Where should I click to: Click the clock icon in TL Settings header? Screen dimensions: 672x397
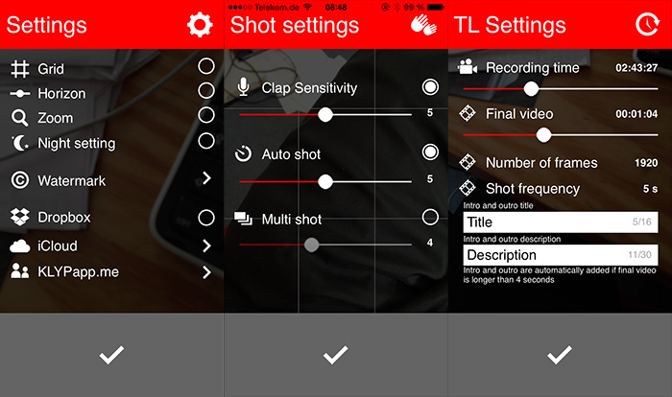(x=647, y=24)
